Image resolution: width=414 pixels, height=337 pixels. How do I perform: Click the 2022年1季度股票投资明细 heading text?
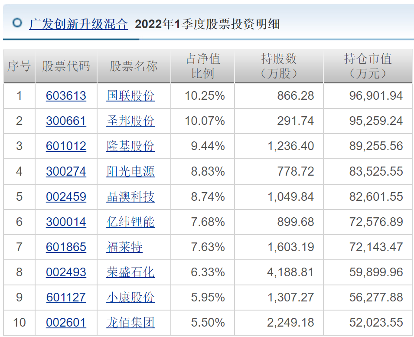(x=207, y=24)
